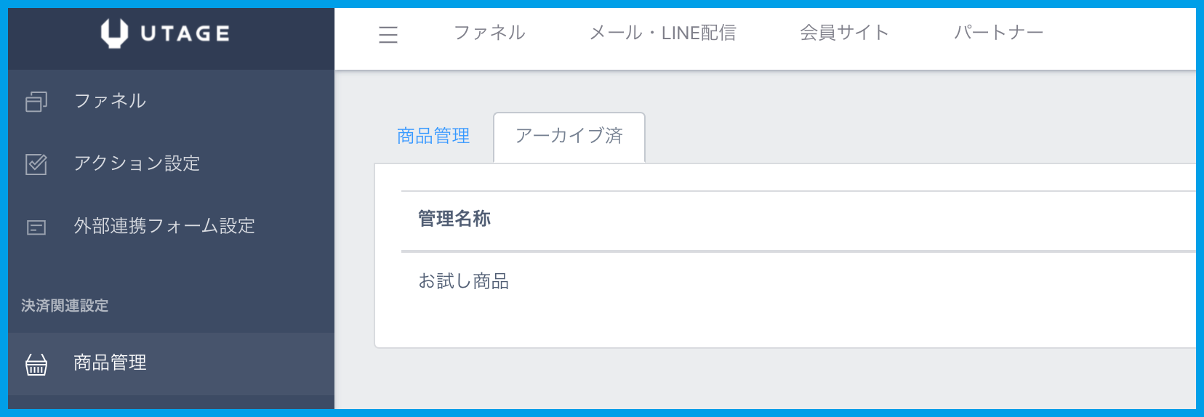Click the sidebar ファネル stacked-windows icon
Viewport: 1204px width, 417px height.
[36, 102]
